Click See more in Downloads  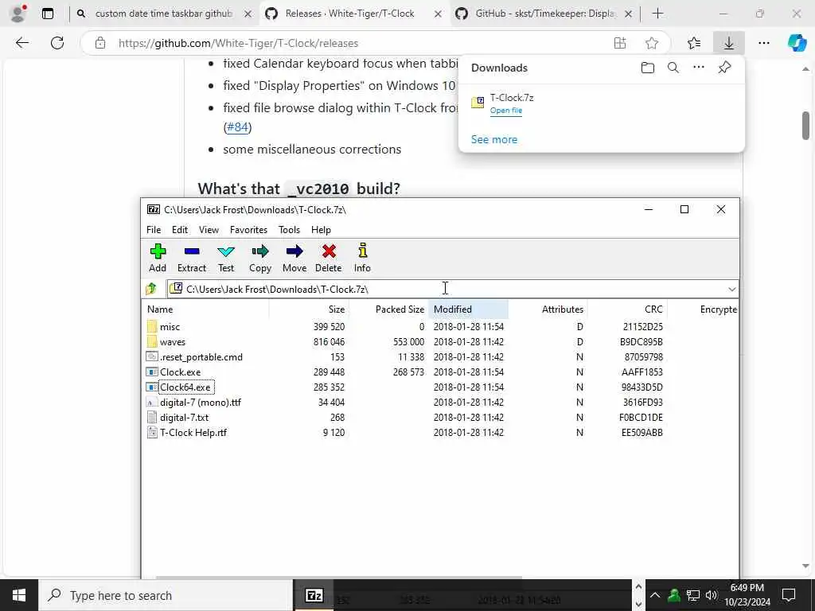click(493, 139)
